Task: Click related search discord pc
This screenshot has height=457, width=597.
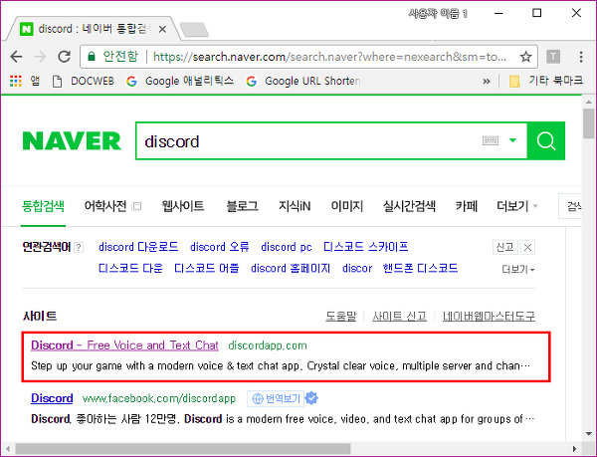Action: 287,247
